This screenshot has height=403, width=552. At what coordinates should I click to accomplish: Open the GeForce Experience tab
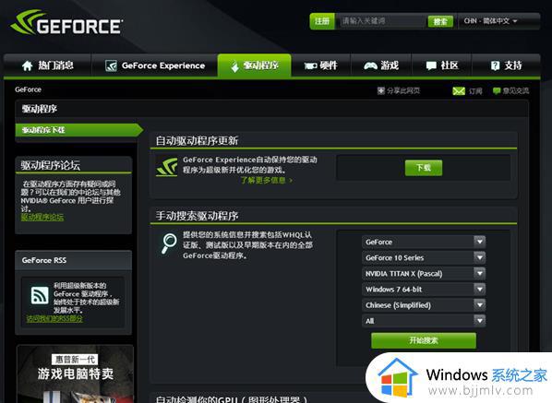[x=154, y=65]
